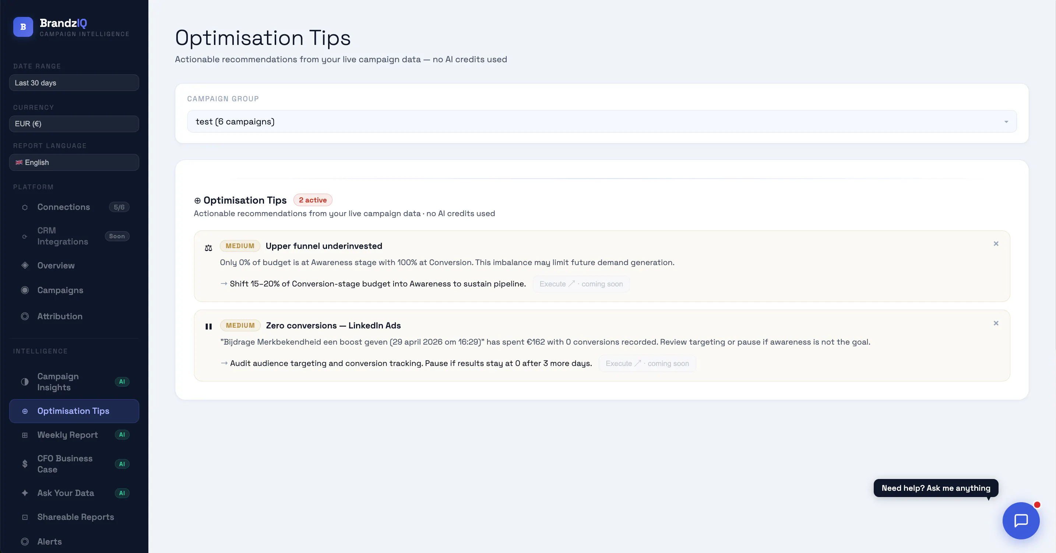1056x553 pixels.
Task: Click Execute button on Zero conversions tip
Action: [x=647, y=364]
